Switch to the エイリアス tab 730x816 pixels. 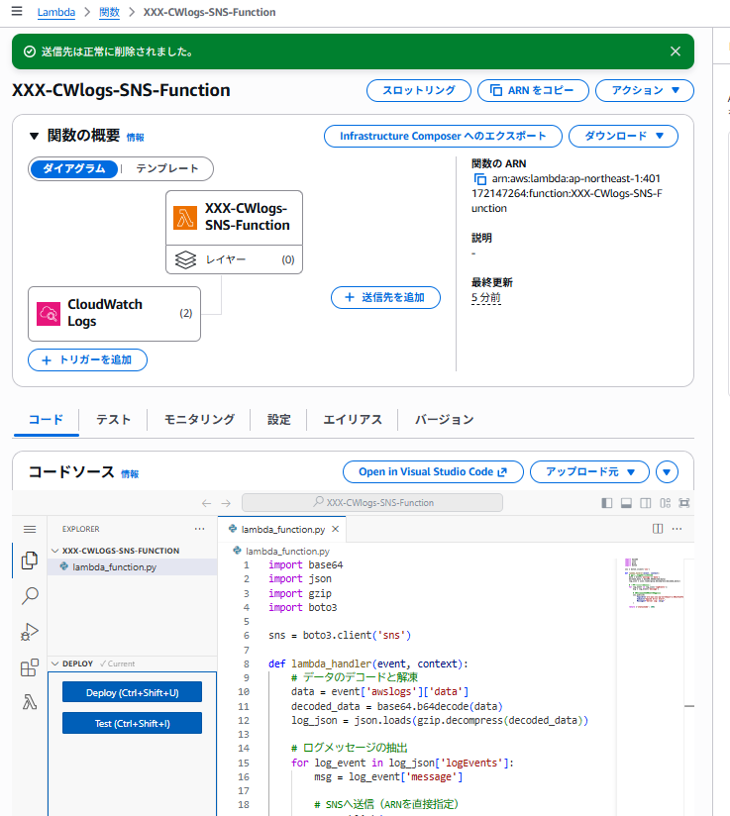click(352, 420)
